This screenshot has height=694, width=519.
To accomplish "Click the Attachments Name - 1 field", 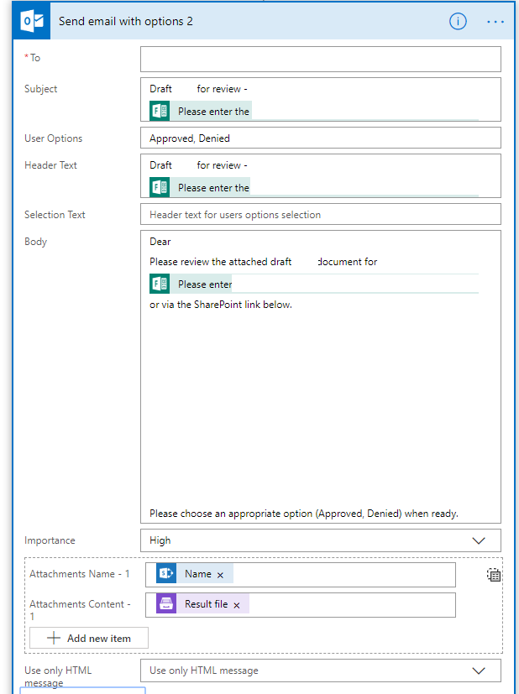I will click(301, 575).
